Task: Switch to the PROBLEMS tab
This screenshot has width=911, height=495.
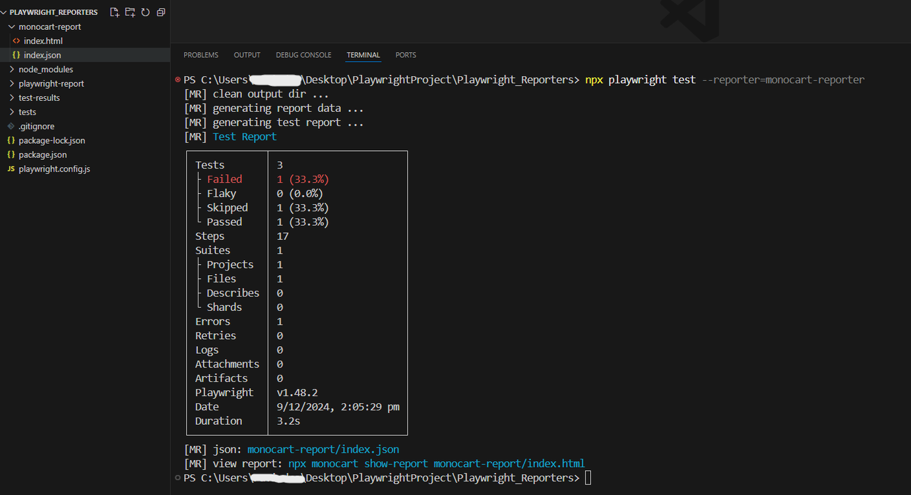Action: (201, 55)
